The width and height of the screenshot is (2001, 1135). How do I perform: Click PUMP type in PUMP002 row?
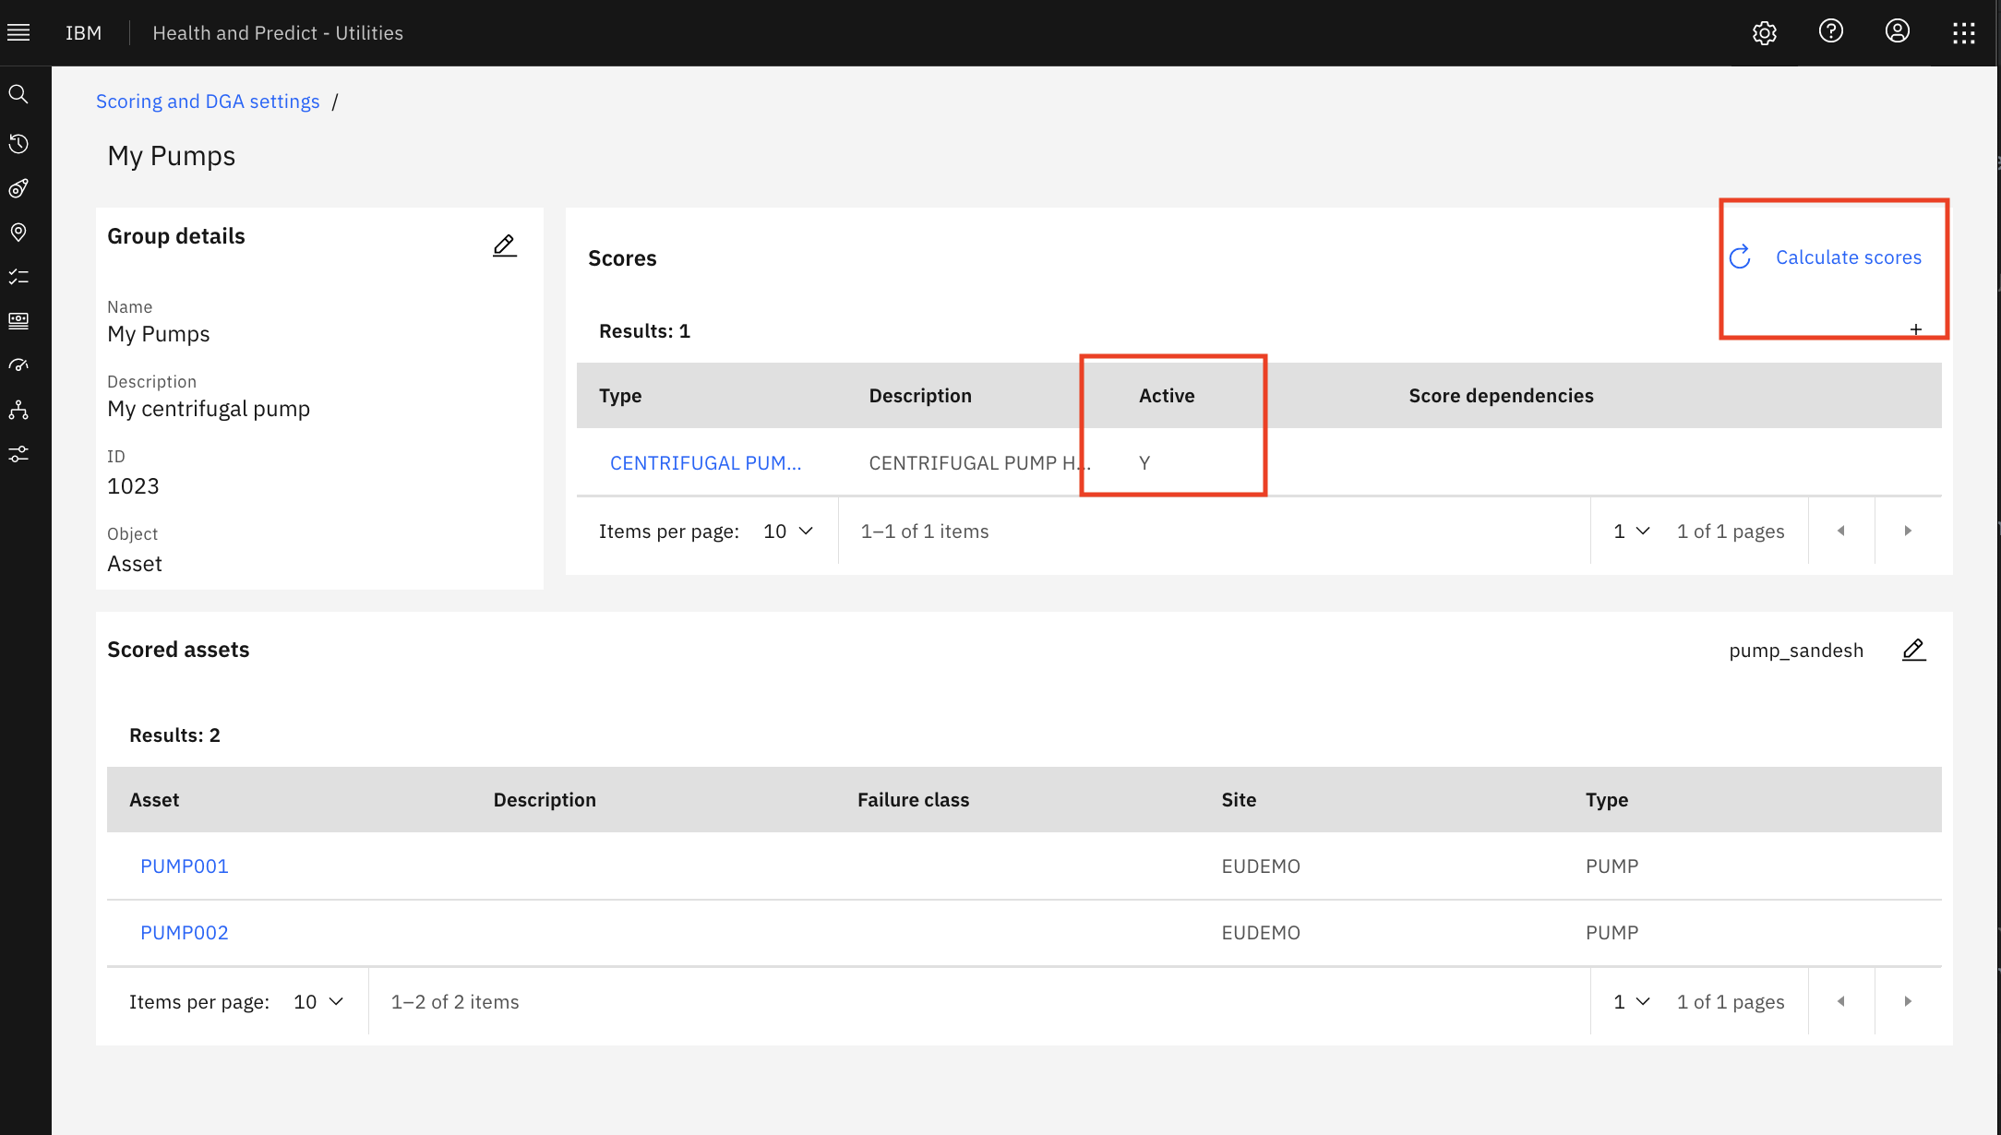point(1612,933)
